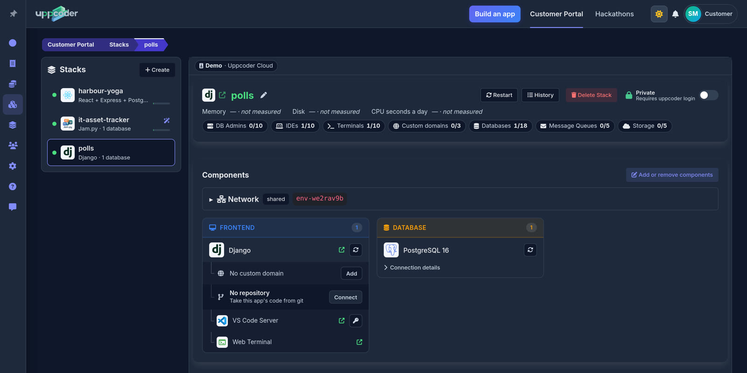Open the gear settings icon in sidebar
Screen dimensions: 747x373
13,166
